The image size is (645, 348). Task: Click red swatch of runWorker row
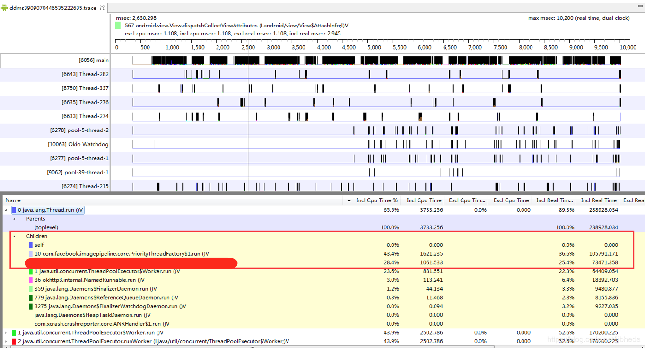pos(14,341)
